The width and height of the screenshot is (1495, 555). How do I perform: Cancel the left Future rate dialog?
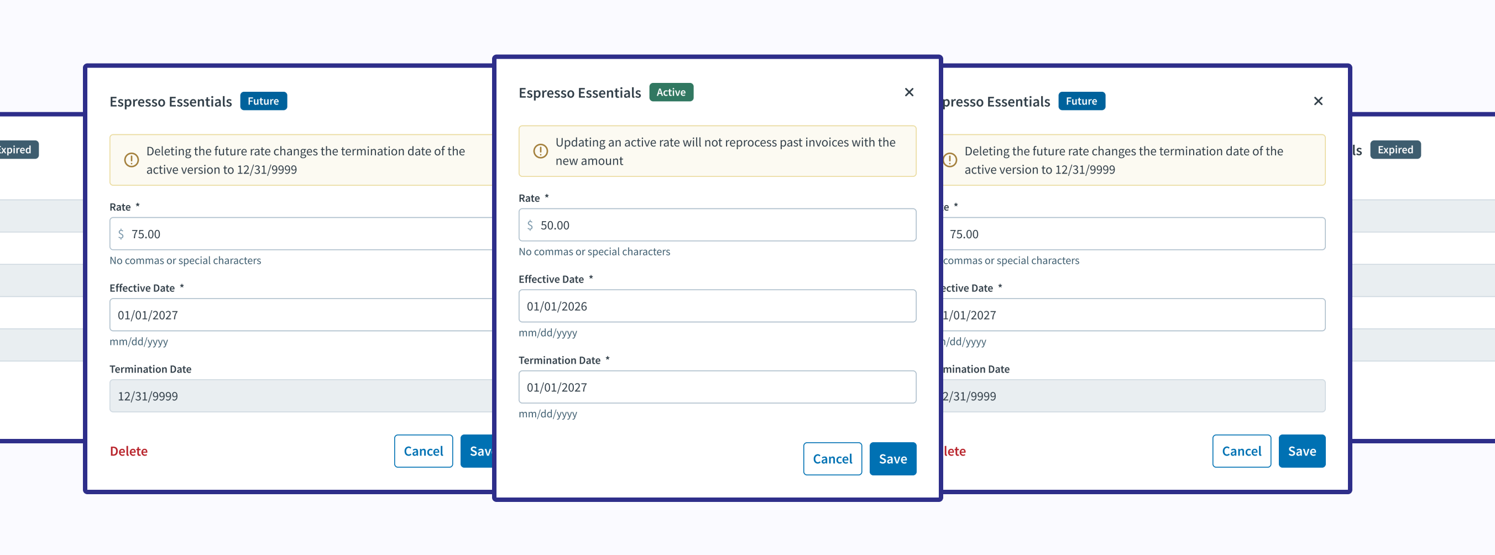[x=423, y=451]
